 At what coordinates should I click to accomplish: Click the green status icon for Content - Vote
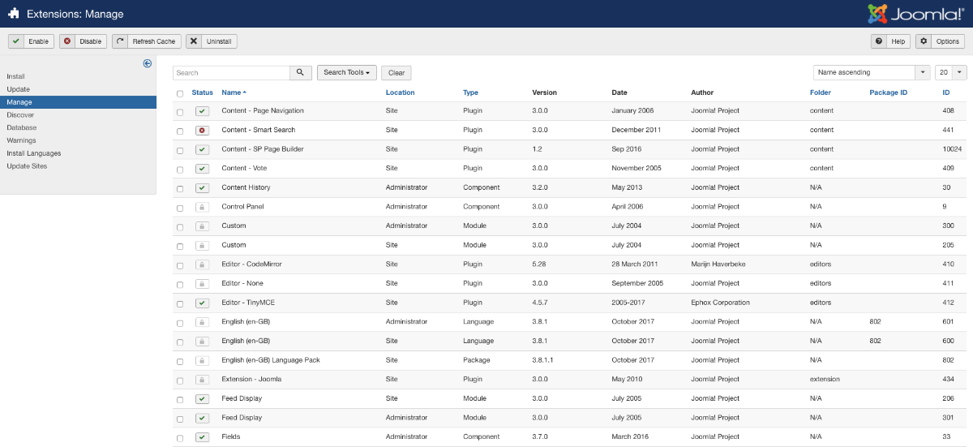(x=202, y=169)
